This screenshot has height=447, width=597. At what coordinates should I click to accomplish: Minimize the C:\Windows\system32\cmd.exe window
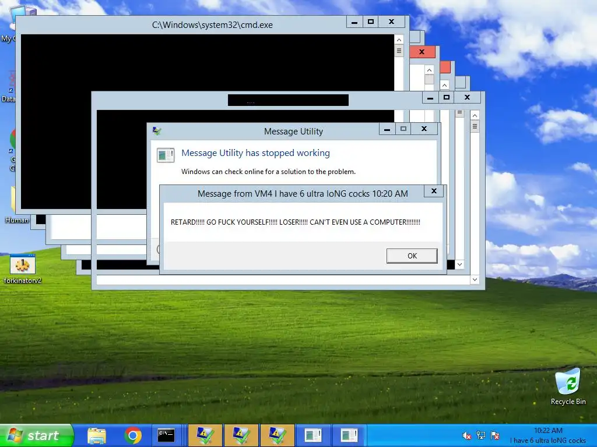354,22
